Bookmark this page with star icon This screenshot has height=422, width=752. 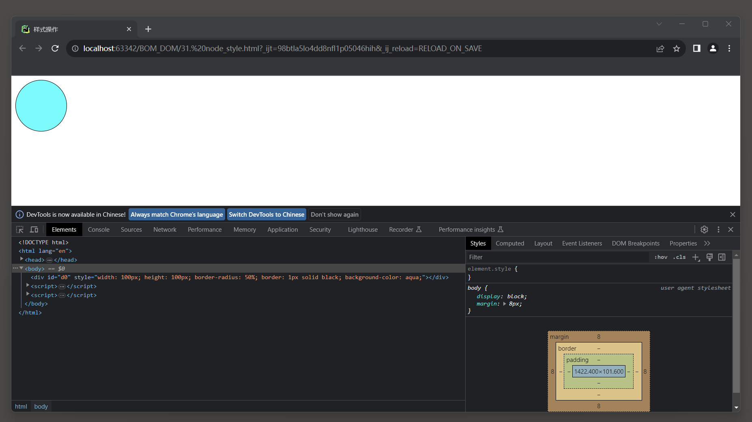tap(677, 49)
